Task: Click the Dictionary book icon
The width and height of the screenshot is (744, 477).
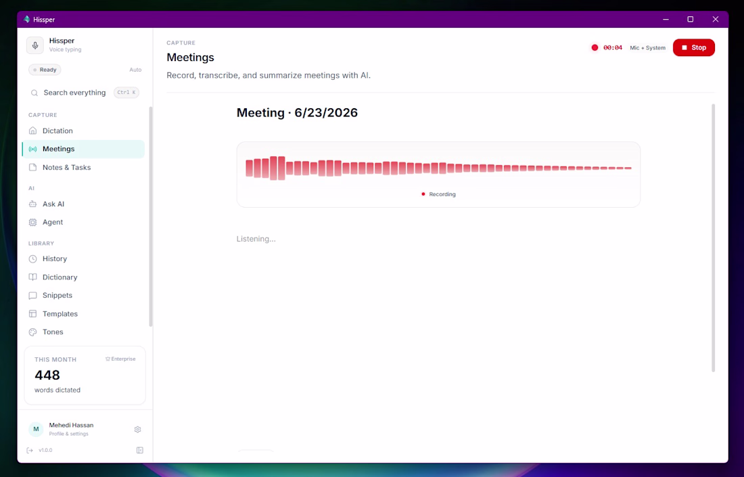Action: 32,277
